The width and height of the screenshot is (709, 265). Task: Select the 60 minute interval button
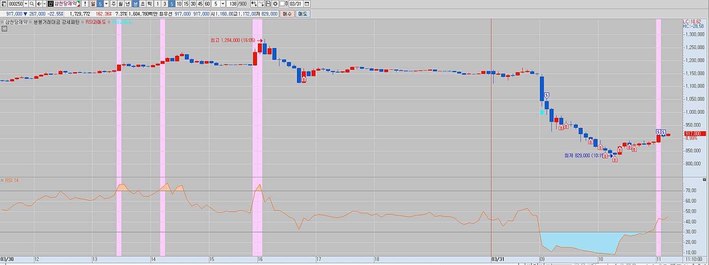[x=207, y=4]
